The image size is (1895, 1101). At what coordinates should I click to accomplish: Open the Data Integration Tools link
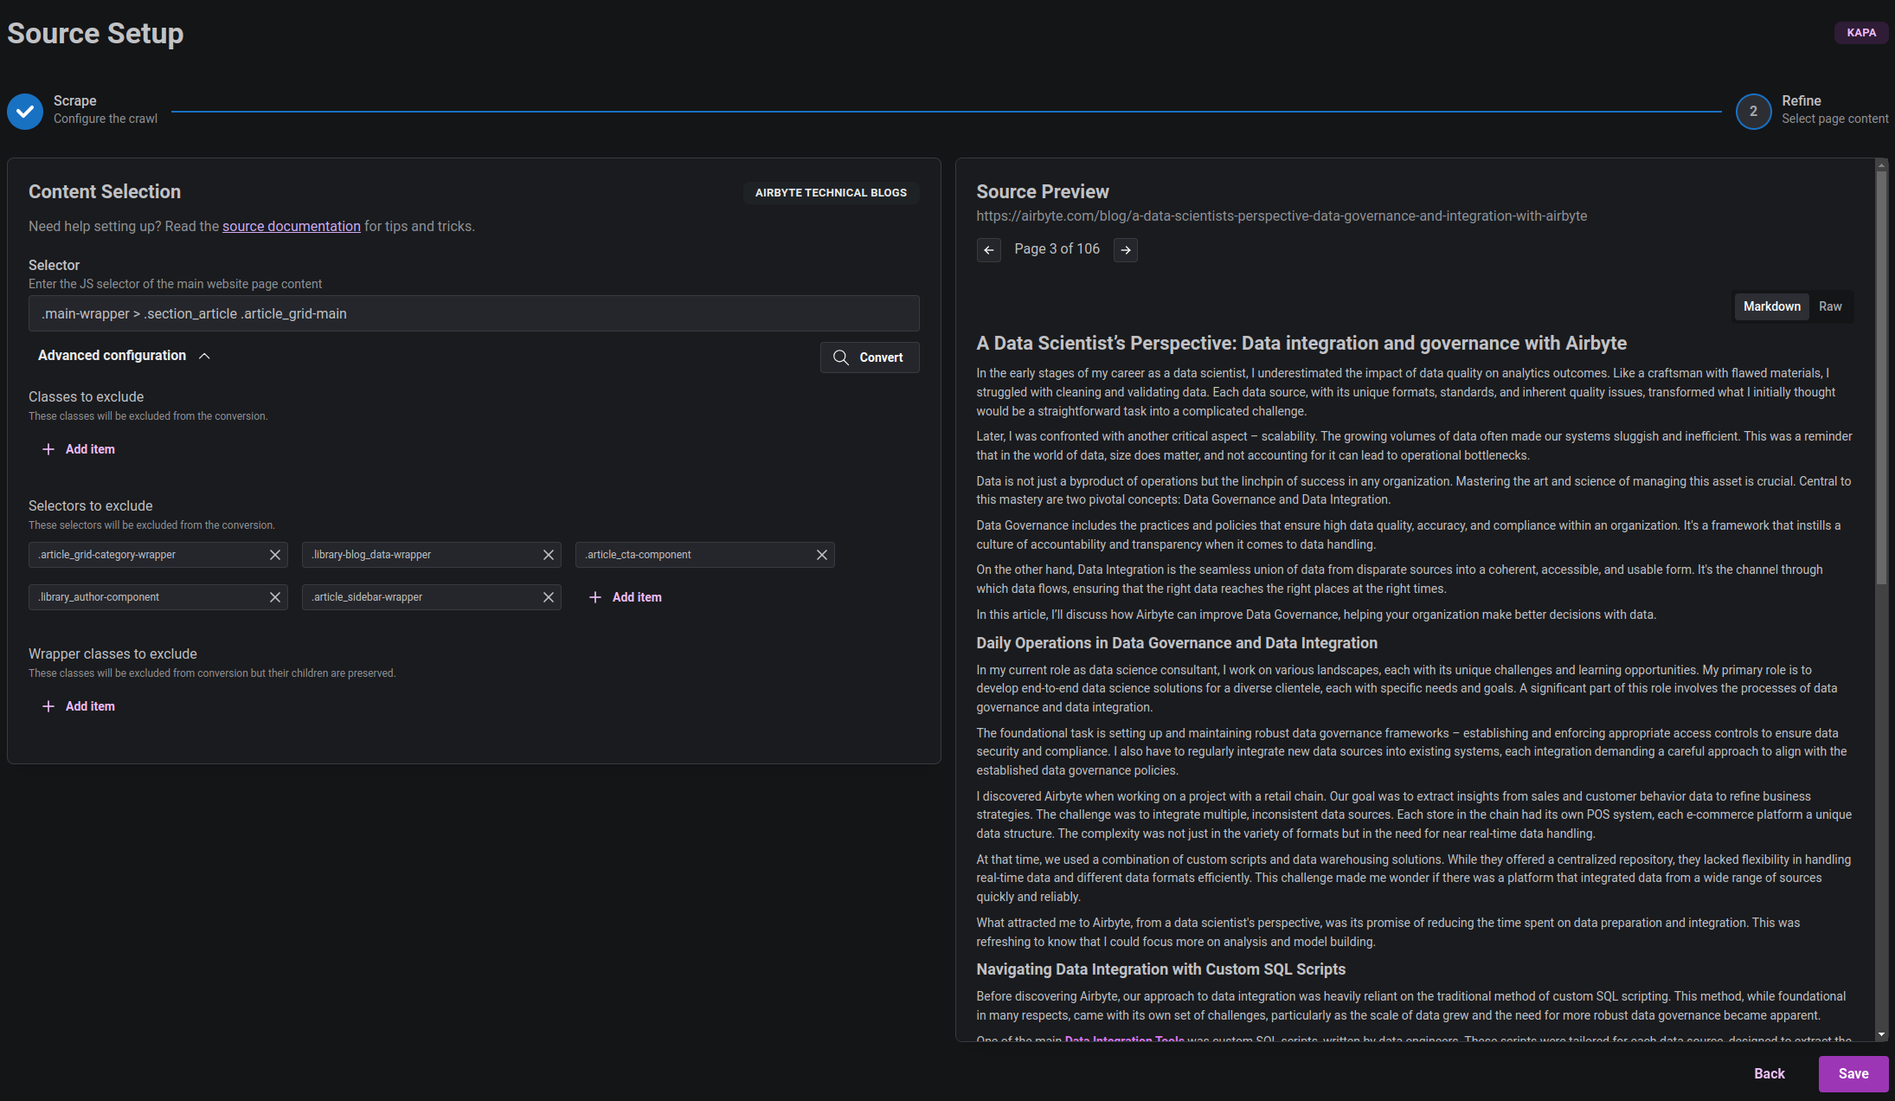click(x=1124, y=1039)
